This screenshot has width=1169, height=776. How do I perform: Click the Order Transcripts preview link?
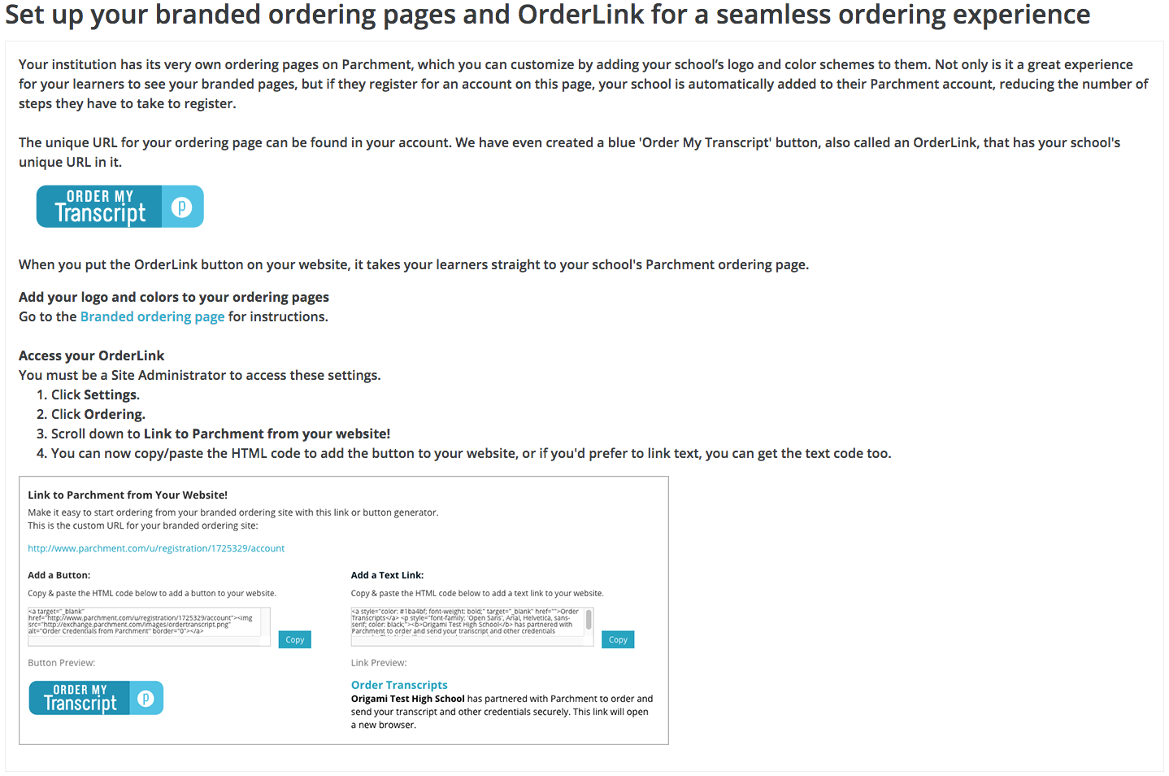[399, 685]
